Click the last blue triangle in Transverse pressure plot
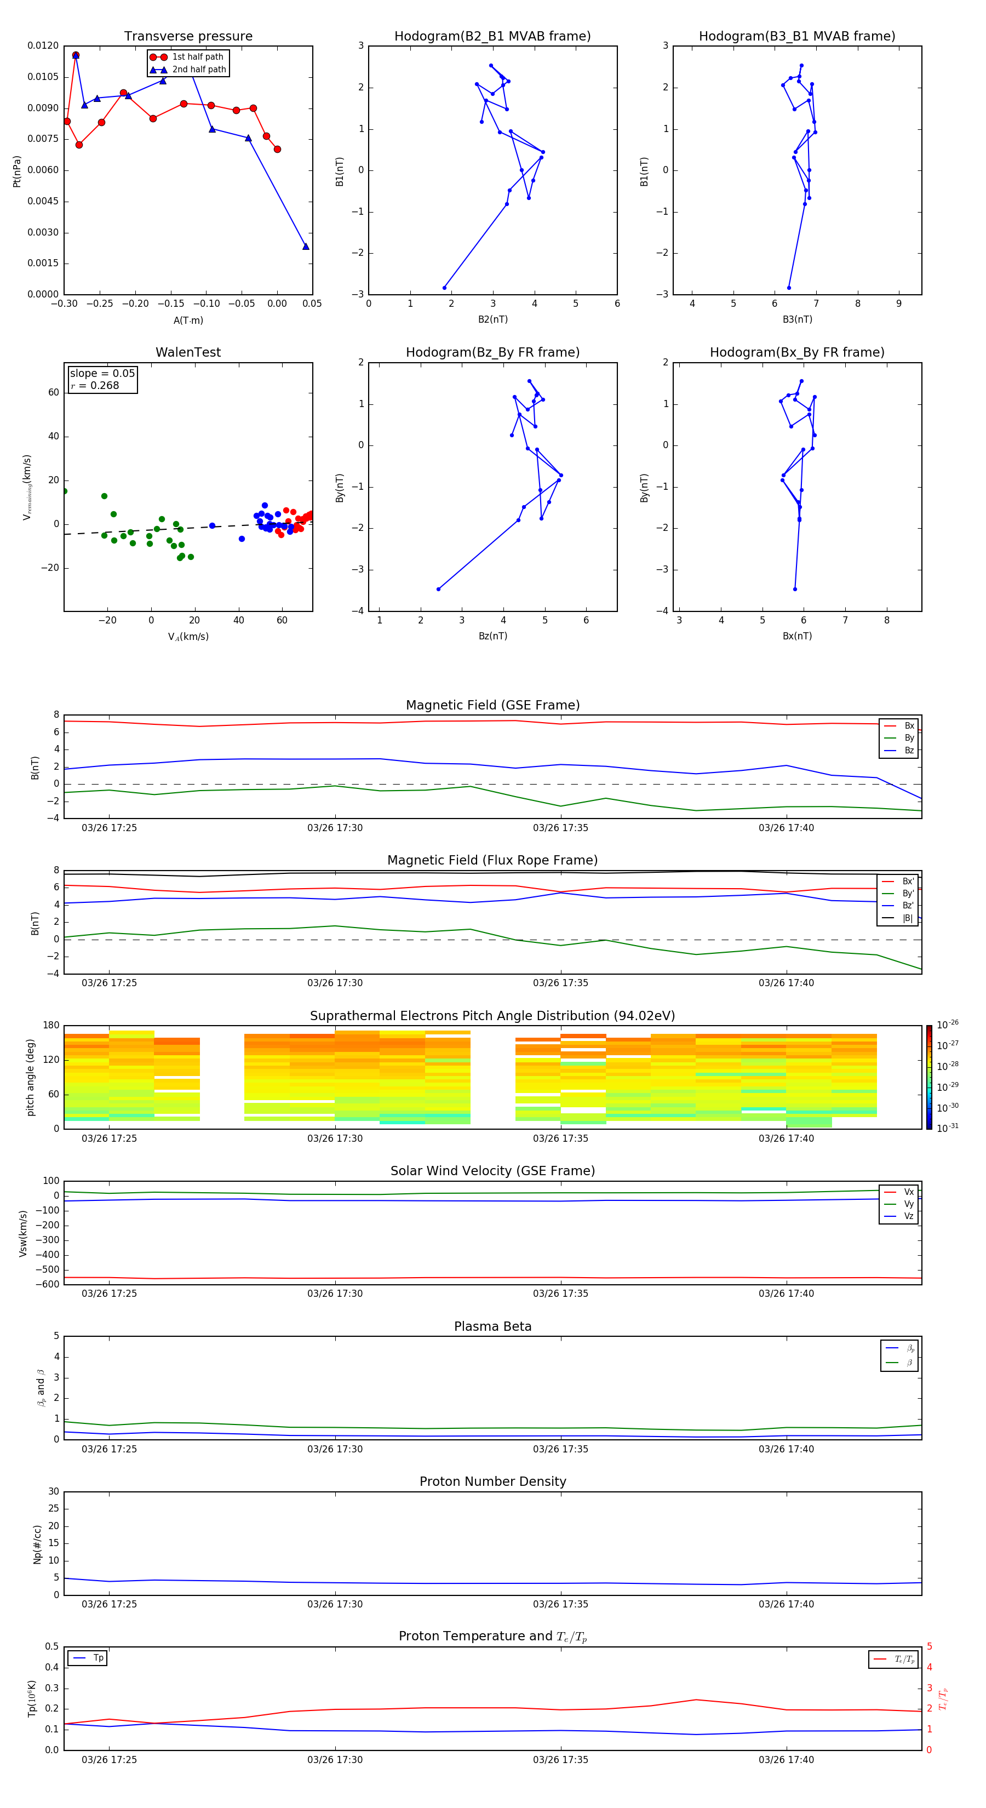 pos(305,247)
